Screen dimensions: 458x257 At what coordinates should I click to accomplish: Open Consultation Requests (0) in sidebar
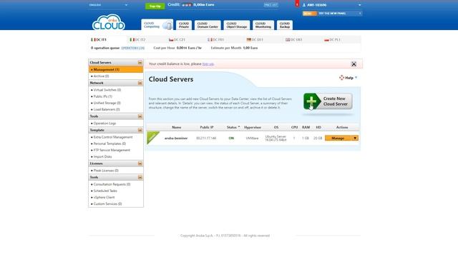[112, 184]
